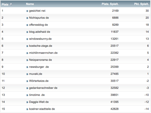The height and width of the screenshot is (113, 151).
Task: Open the windowsbunny.de link
Action: [40, 39]
